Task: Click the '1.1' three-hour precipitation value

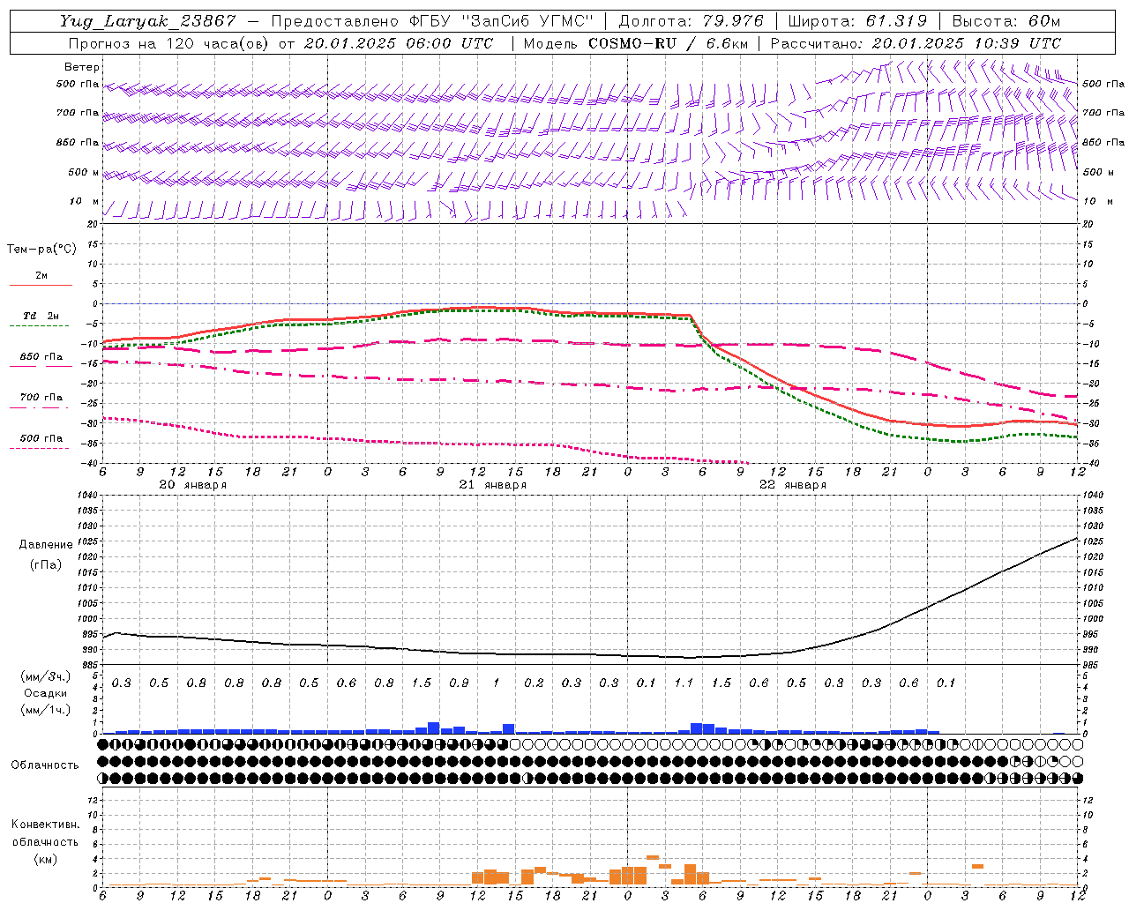Action: pos(684,683)
